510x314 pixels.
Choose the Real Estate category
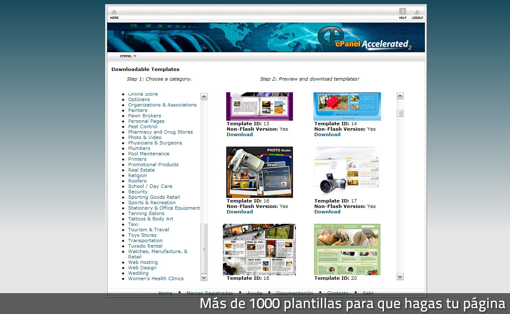click(x=141, y=170)
